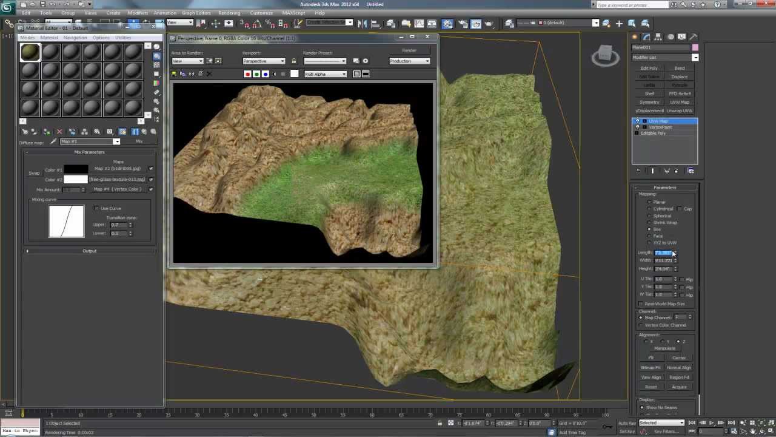Enable Real-World Map Size checkbox
This screenshot has height=437, width=776.
tap(641, 304)
